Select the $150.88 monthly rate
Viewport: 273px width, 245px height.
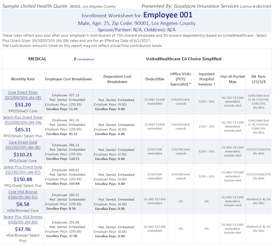click(23, 179)
